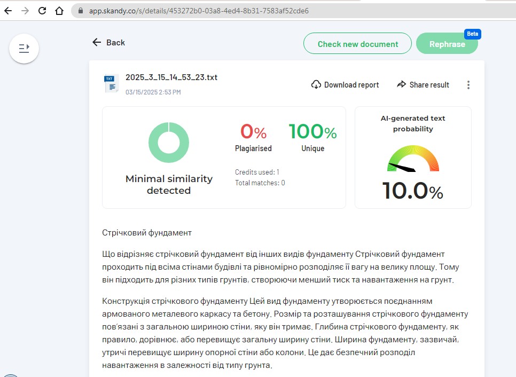
Task: Click Download report text
Action: (x=351, y=85)
